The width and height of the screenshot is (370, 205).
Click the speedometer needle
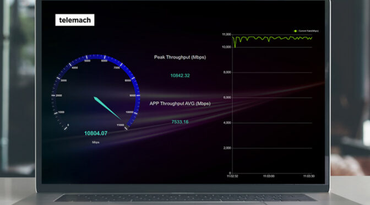[x=107, y=107]
